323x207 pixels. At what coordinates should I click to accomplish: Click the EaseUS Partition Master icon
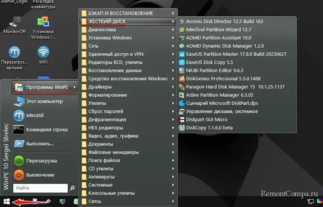182,54
